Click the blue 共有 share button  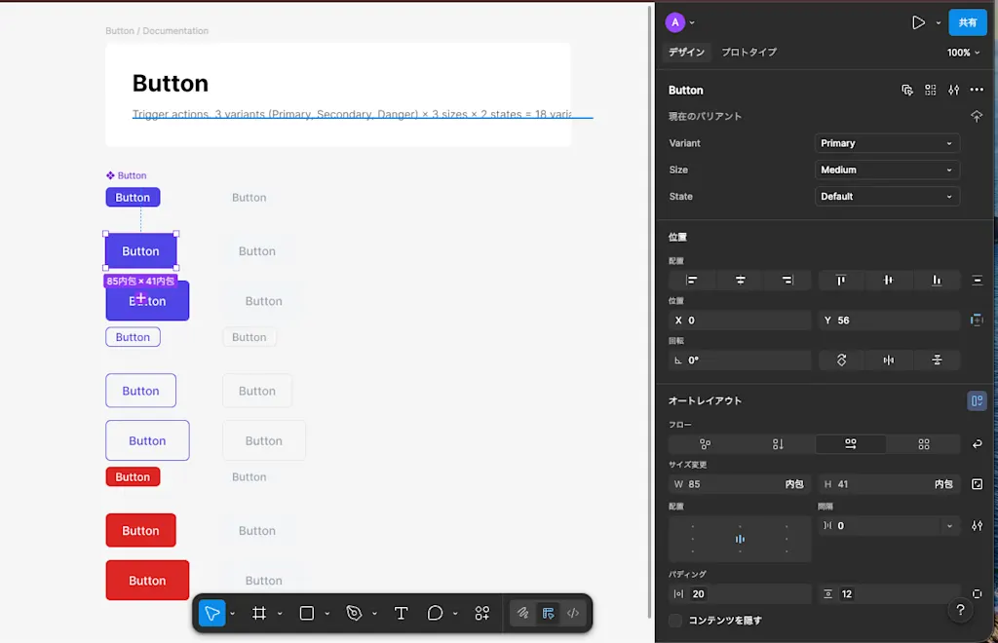(968, 22)
